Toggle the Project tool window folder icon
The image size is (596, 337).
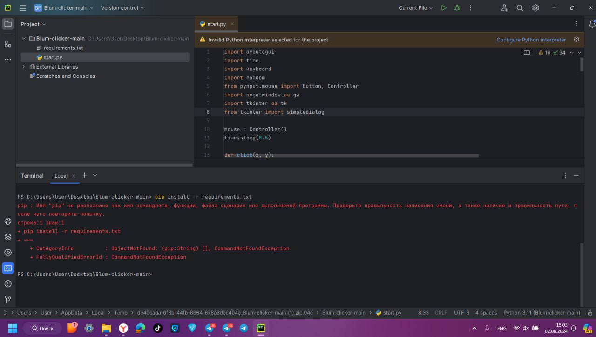click(8, 24)
